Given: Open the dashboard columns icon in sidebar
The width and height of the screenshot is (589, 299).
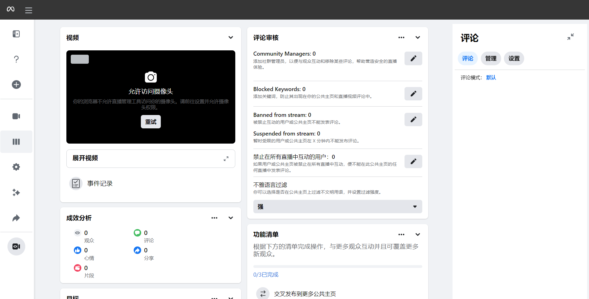Looking at the screenshot, I should point(16,142).
